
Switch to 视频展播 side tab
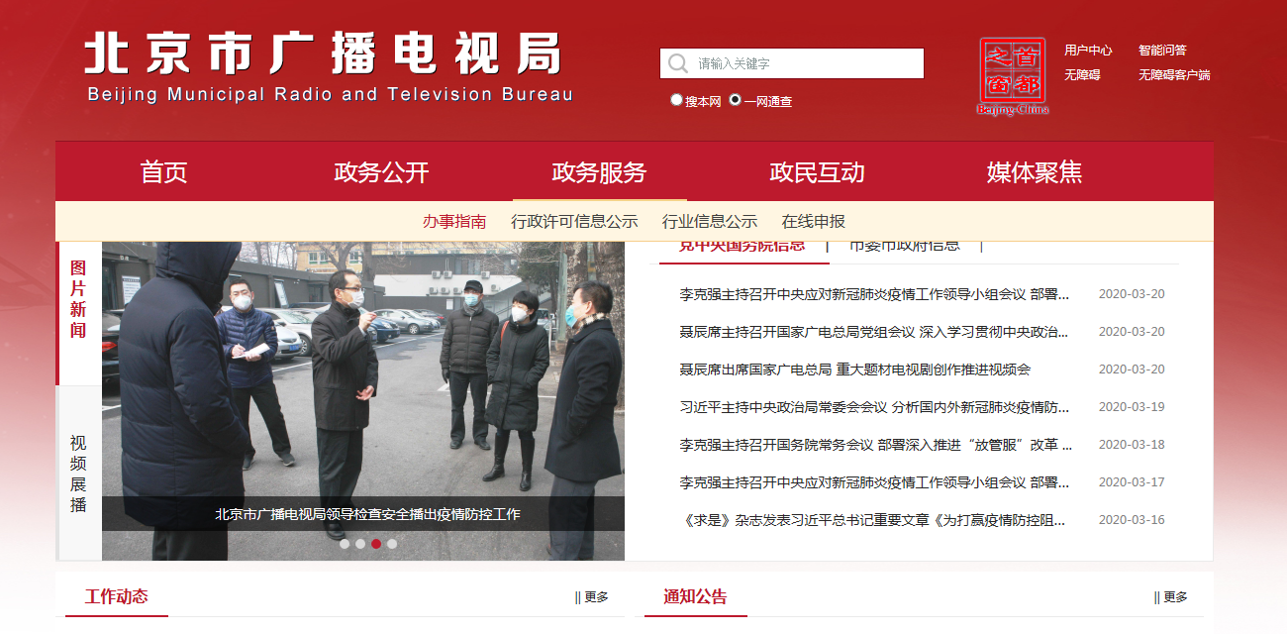point(78,474)
